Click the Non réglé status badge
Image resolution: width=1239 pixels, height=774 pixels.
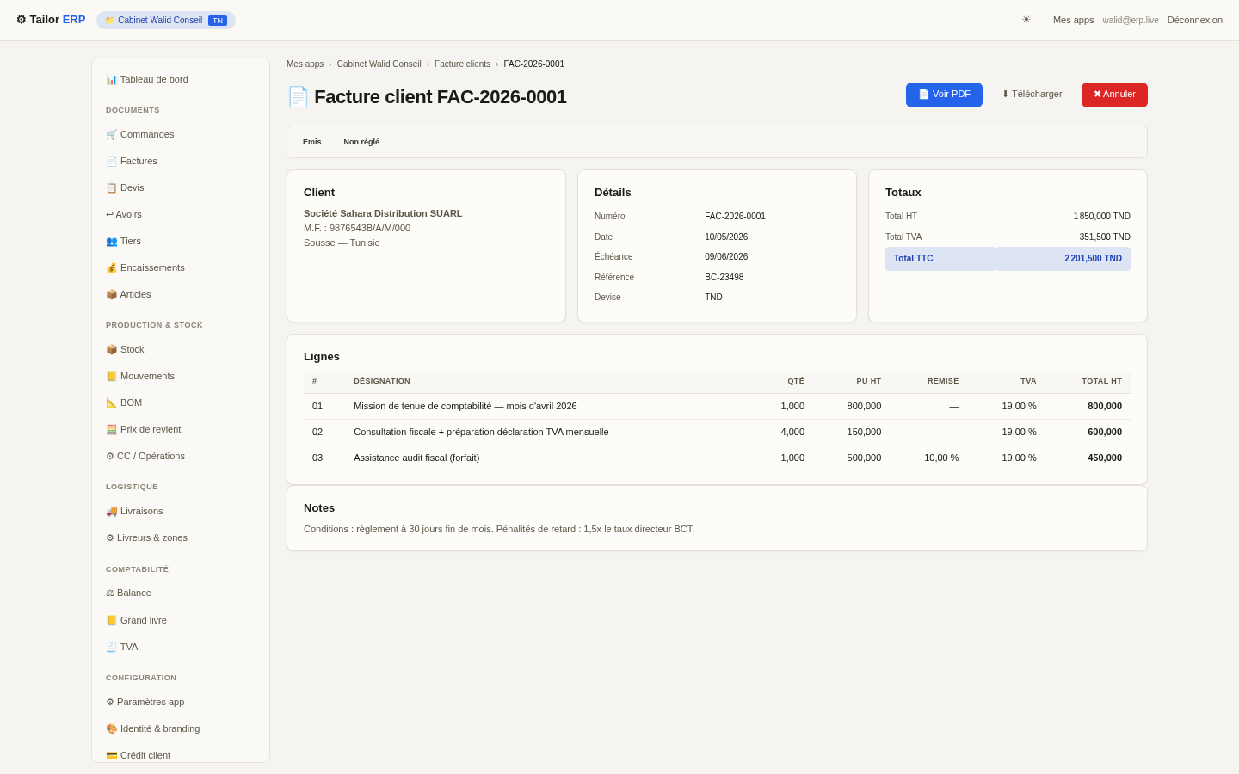(x=361, y=142)
